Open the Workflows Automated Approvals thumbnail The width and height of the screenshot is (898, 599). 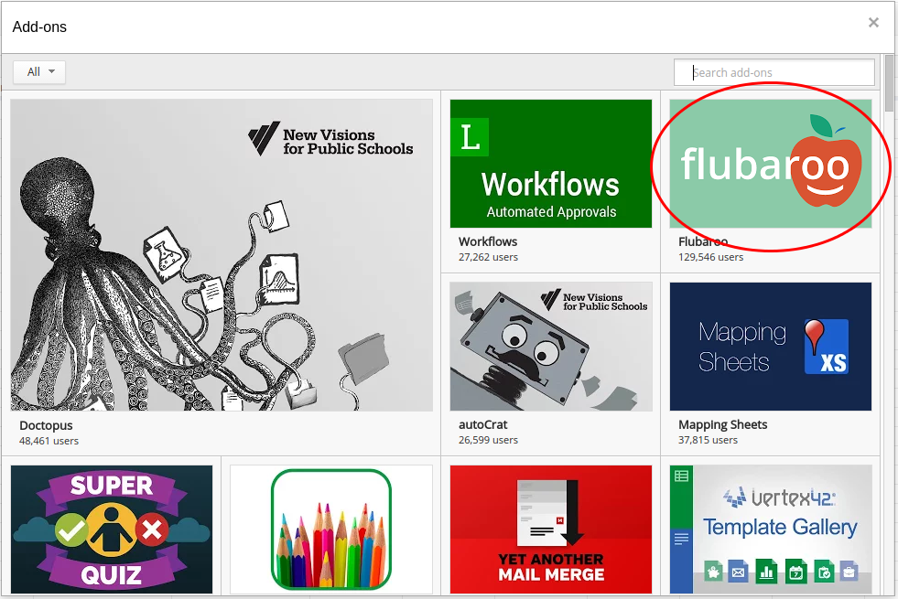[x=551, y=164]
